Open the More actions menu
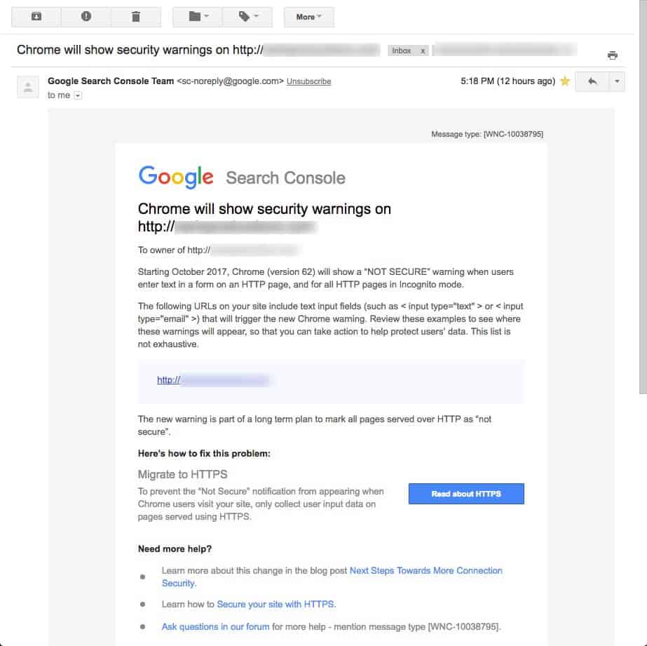The image size is (647, 646). 308,17
